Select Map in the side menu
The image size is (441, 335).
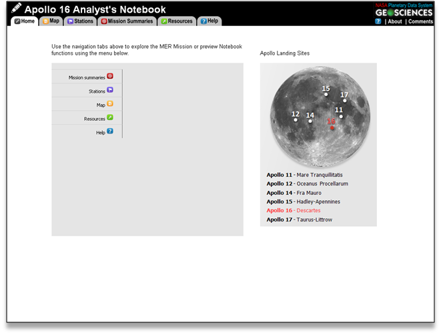point(101,105)
